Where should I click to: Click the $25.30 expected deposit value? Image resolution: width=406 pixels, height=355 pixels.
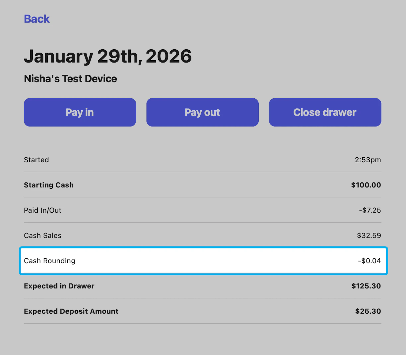coord(368,311)
